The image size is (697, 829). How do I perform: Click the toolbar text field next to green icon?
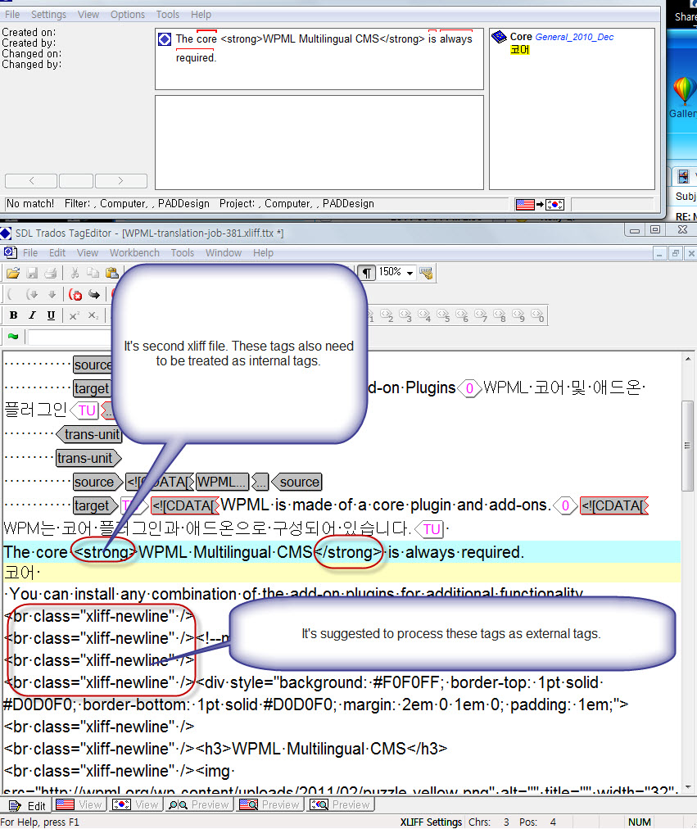click(x=70, y=337)
